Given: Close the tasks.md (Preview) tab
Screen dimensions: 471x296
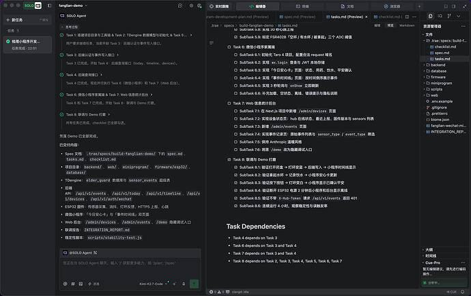Looking at the screenshot, I should [x=366, y=17].
